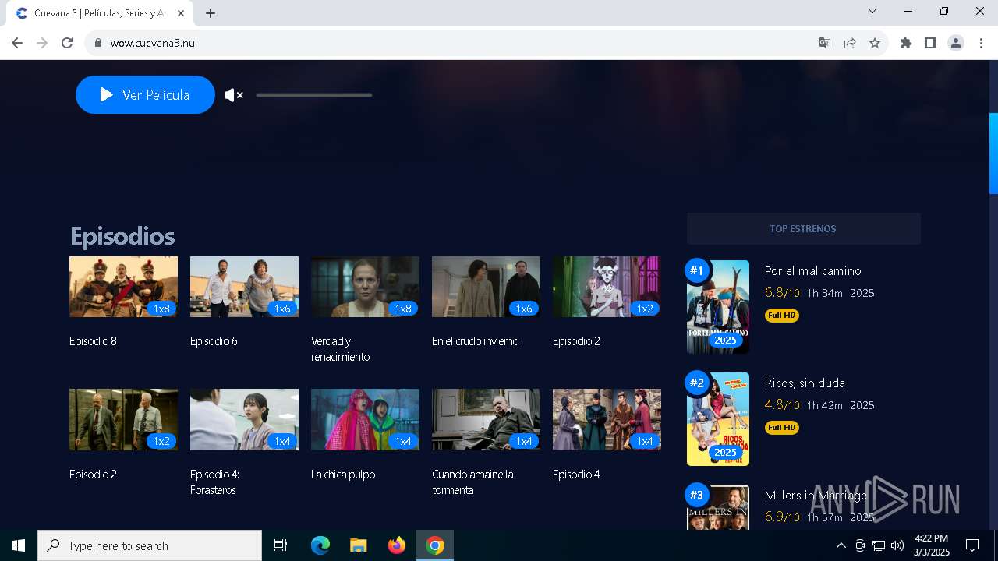Image resolution: width=998 pixels, height=561 pixels.
Task: Open En el crudo invierno thumbnail
Action: pyautogui.click(x=486, y=287)
